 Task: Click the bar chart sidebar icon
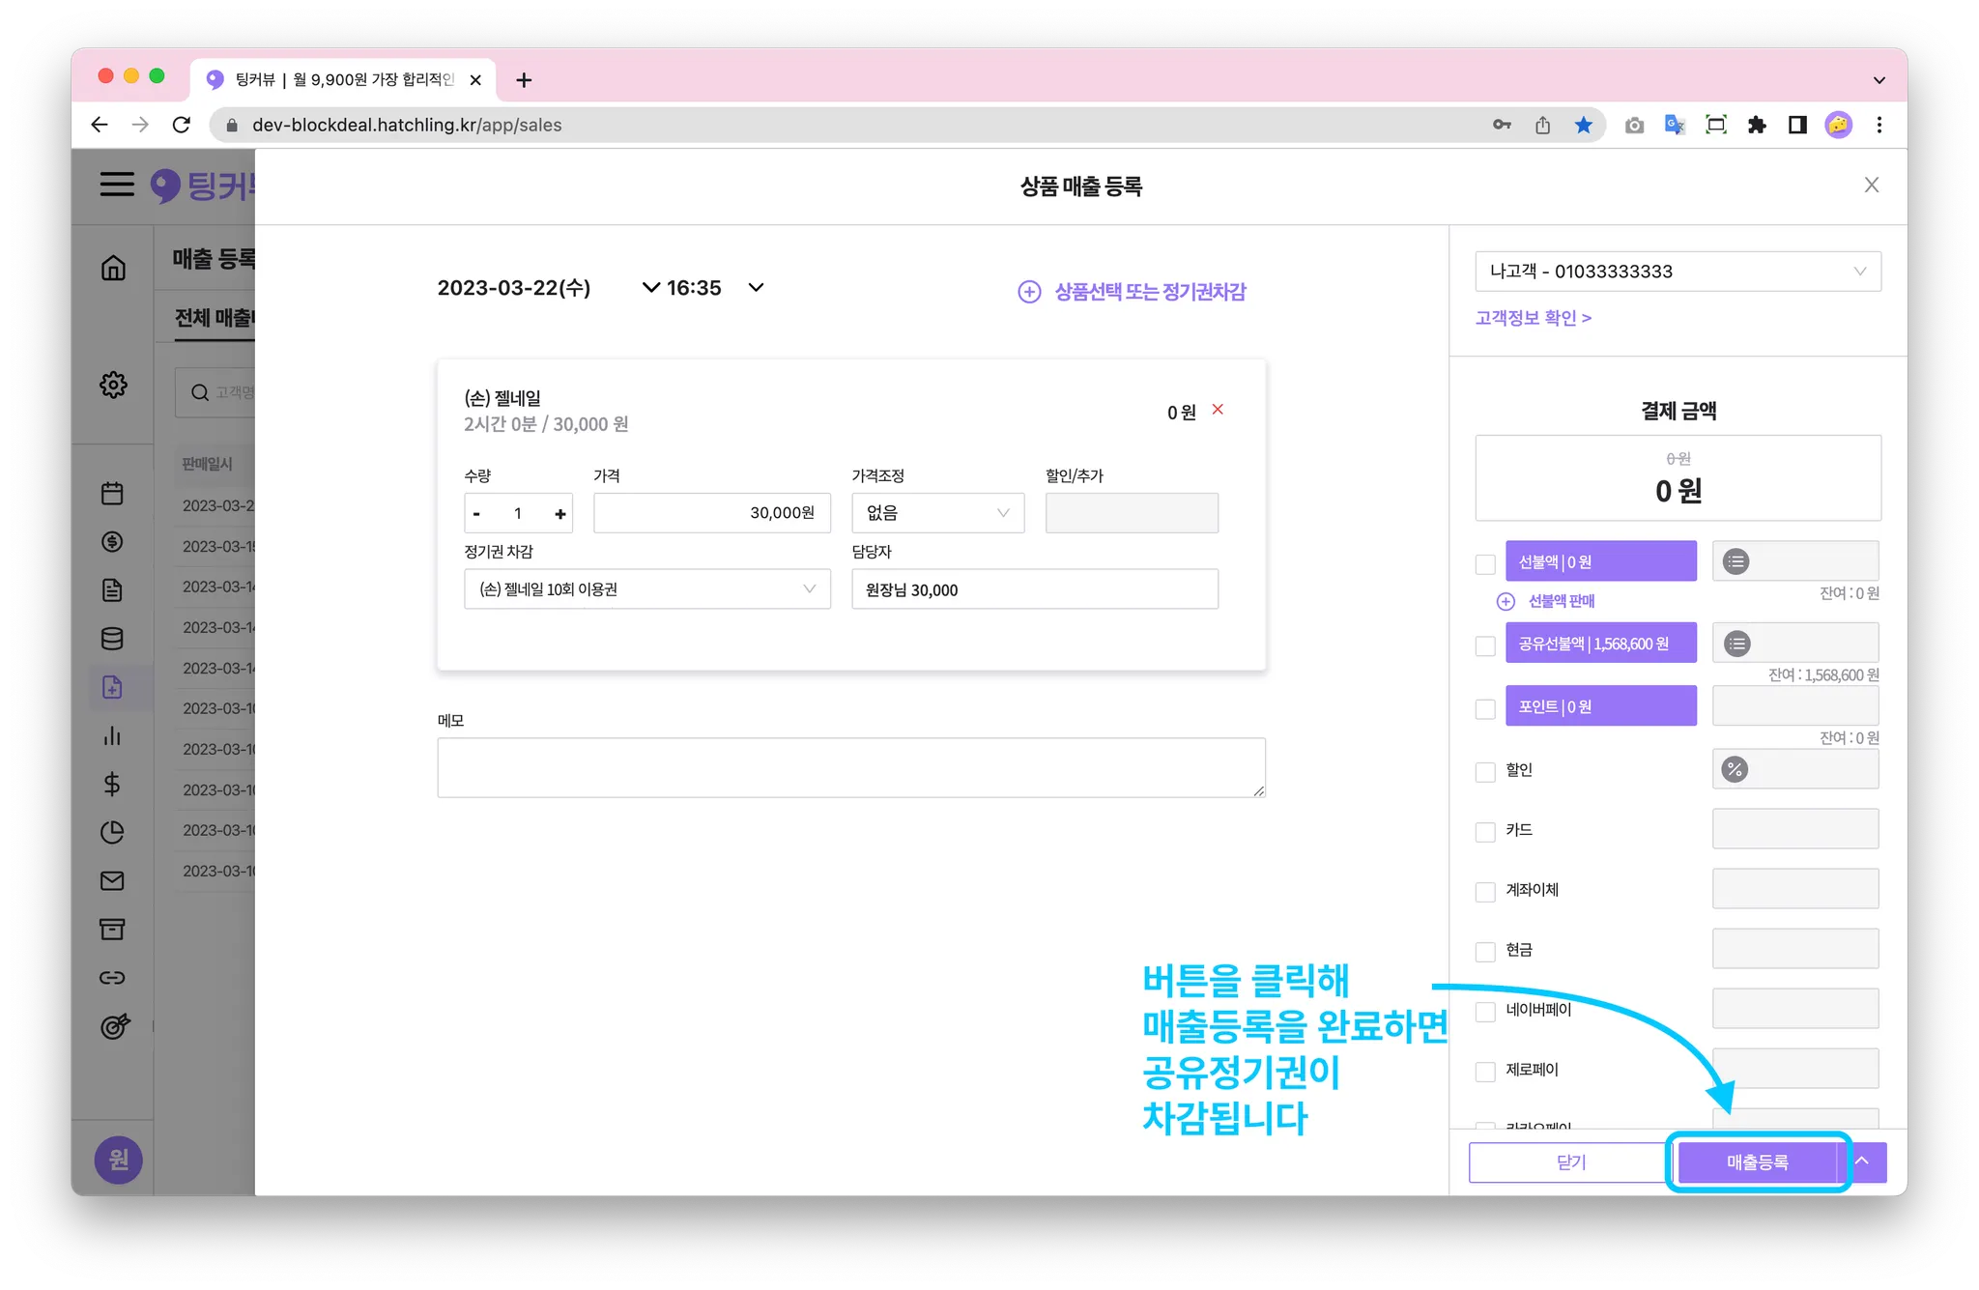click(112, 735)
